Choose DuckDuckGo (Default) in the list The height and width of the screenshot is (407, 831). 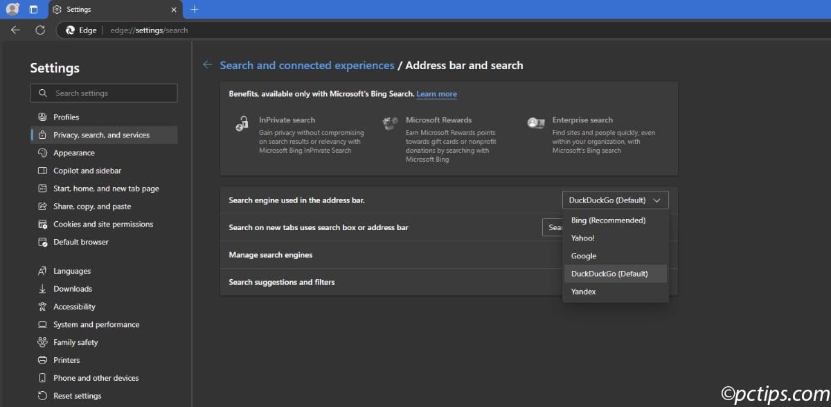pos(616,274)
